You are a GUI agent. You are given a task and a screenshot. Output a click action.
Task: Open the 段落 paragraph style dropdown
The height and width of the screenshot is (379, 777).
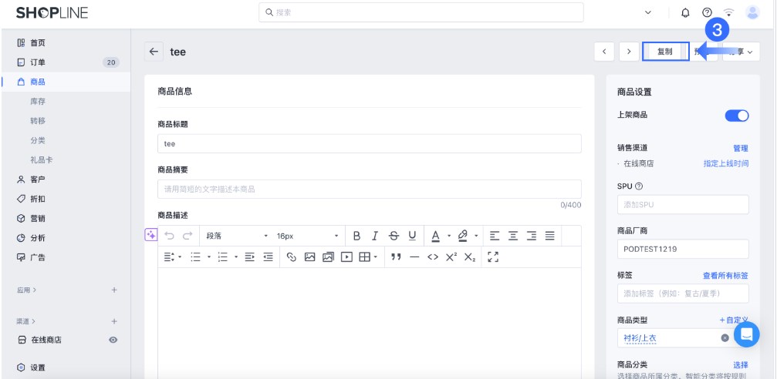coord(237,236)
